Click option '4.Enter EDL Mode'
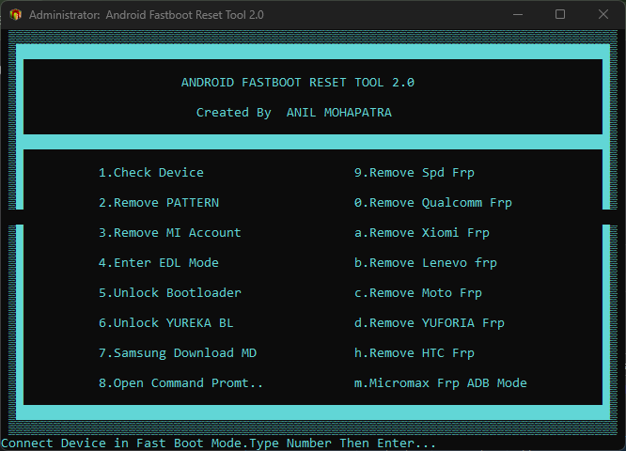 click(159, 263)
